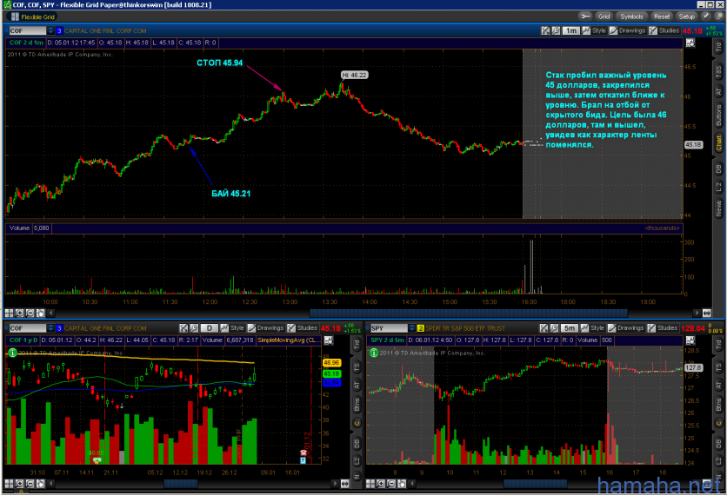The width and height of the screenshot is (727, 495).
Task: Open Style menu in top COF chart
Action: tap(594, 30)
